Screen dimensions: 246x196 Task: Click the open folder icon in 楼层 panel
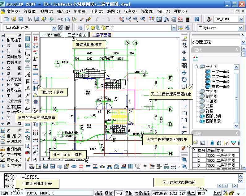196,143
